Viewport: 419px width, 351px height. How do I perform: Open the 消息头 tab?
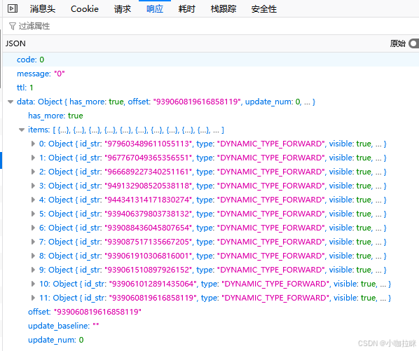43,9
